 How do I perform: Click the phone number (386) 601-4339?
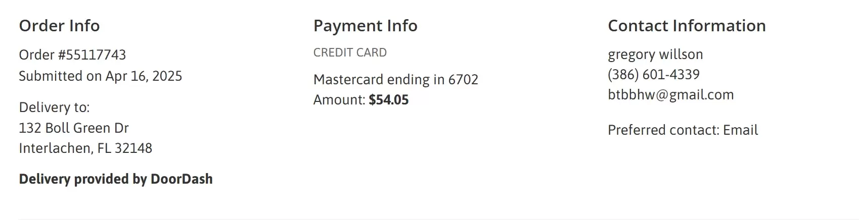click(x=654, y=75)
